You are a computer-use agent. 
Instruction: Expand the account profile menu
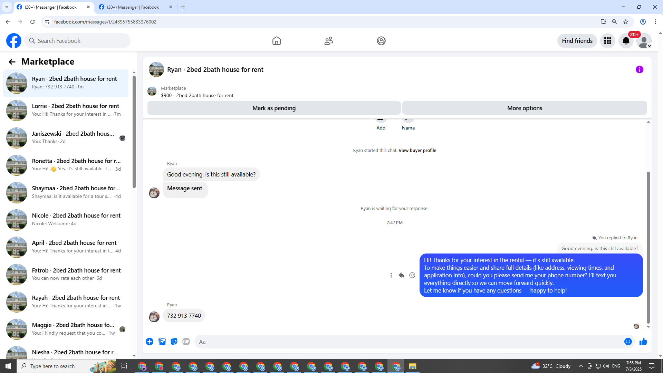(x=644, y=41)
